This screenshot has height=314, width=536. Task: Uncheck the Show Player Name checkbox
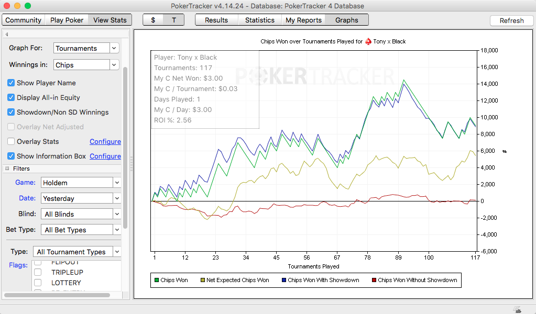coord(11,83)
